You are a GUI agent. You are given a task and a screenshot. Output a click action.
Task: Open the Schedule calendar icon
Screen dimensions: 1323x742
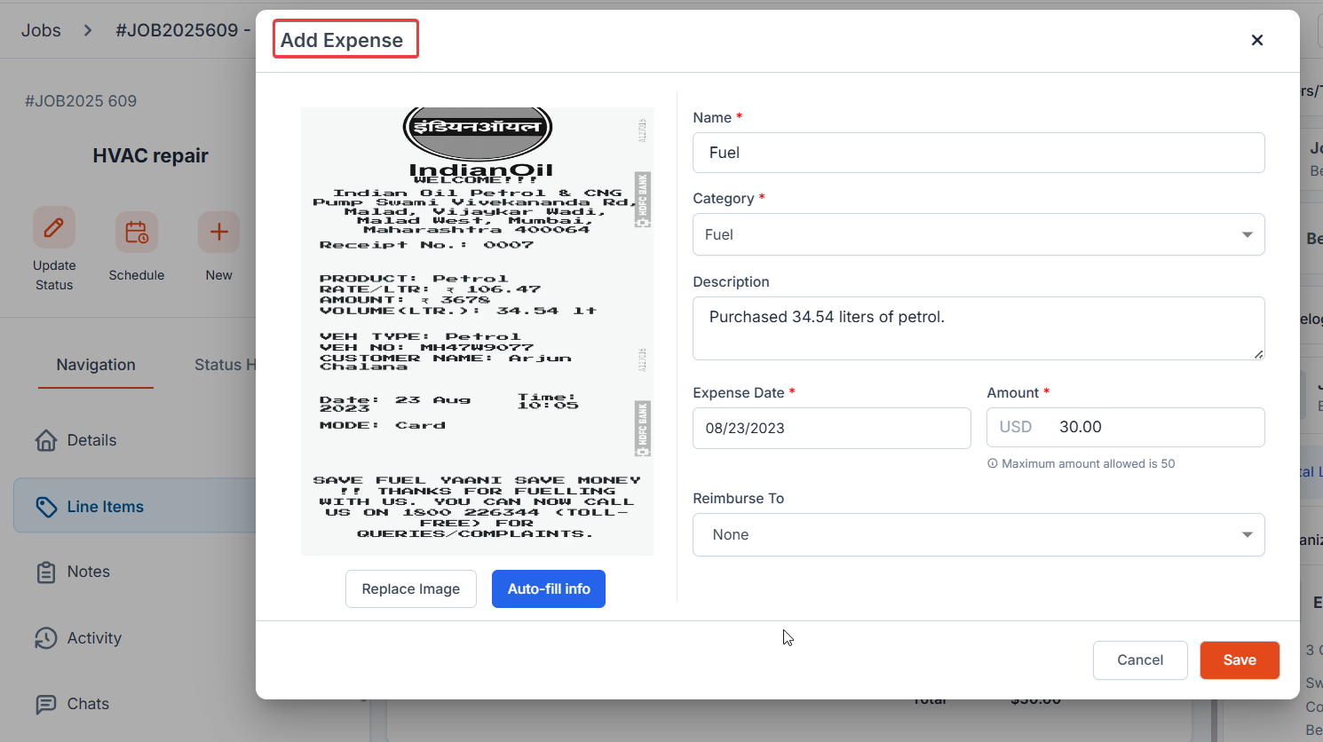point(137,233)
